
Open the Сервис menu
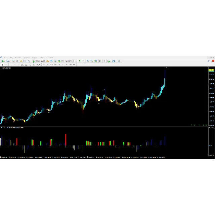pos(35,57)
